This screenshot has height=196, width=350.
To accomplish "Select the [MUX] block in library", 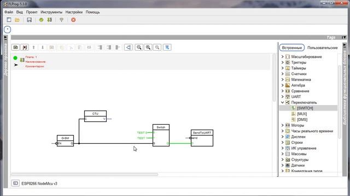I will tap(308, 114).
